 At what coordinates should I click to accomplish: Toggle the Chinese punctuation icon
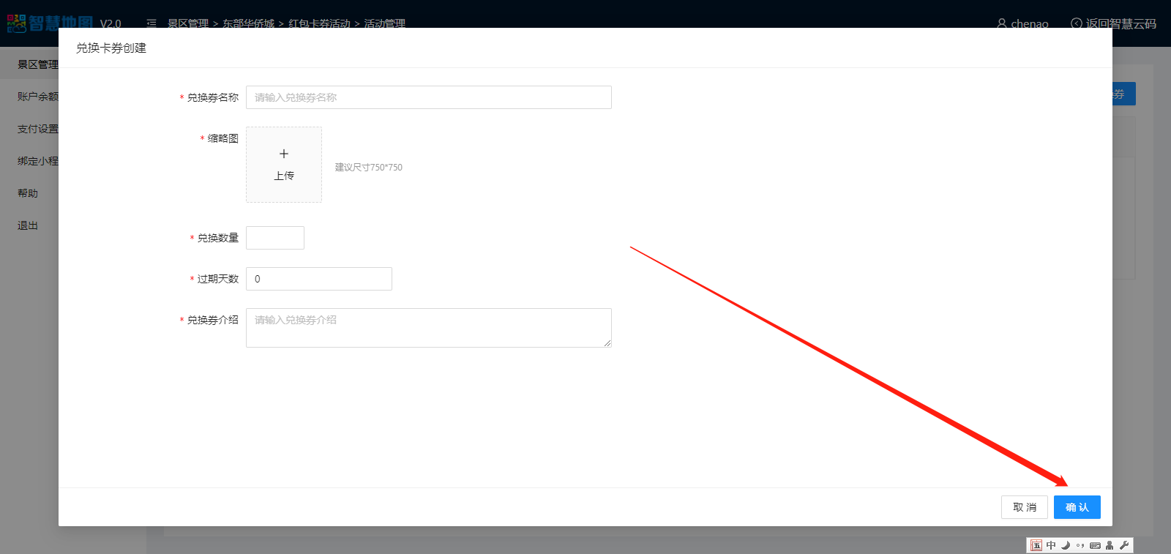click(x=1080, y=545)
